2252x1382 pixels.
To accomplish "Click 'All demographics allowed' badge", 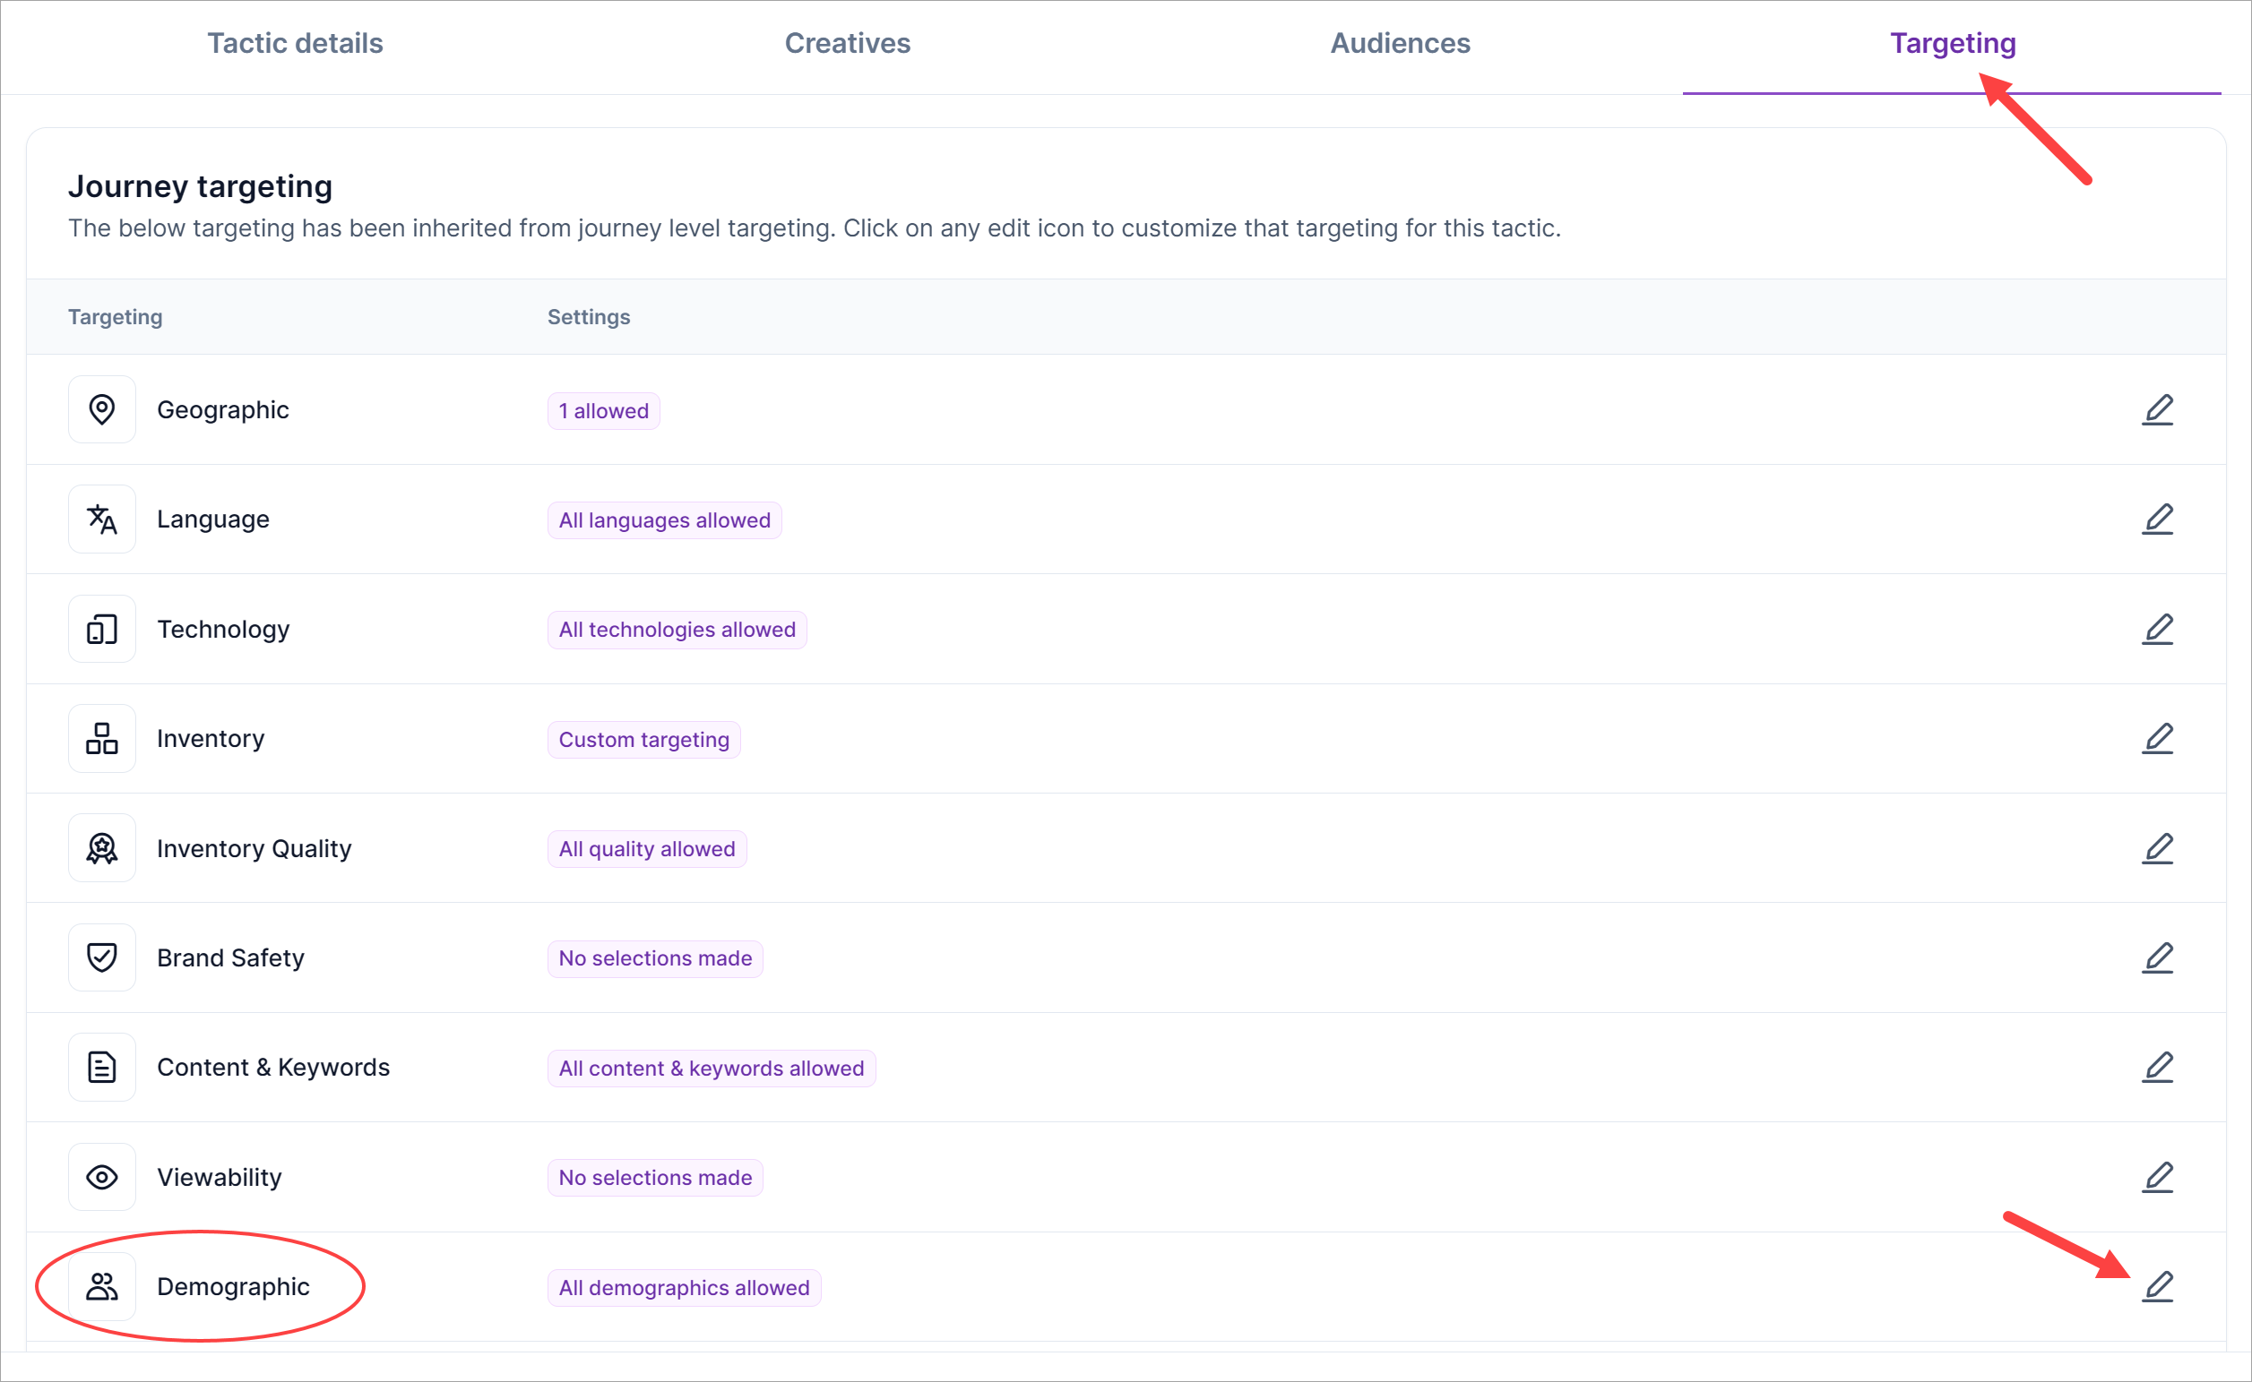I will [x=683, y=1287].
